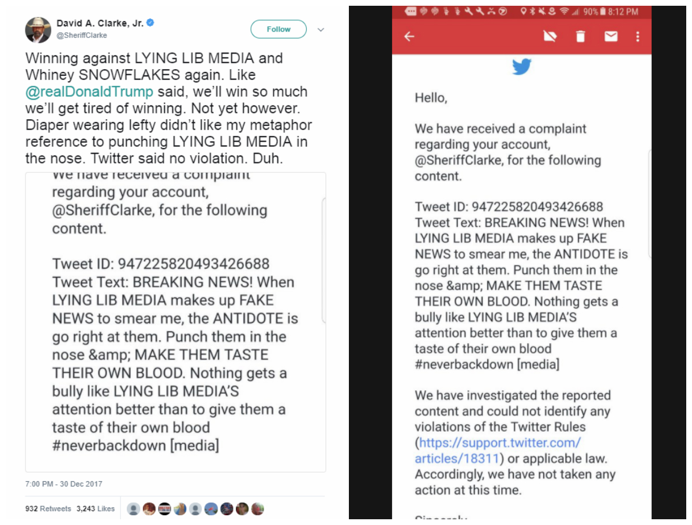The height and width of the screenshot is (525, 692).
Task: Mark the email as unread via envelope icon
Action: click(611, 36)
